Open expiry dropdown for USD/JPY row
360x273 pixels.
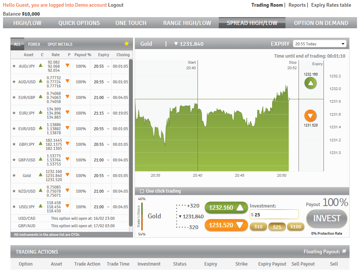pyautogui.click(x=108, y=207)
